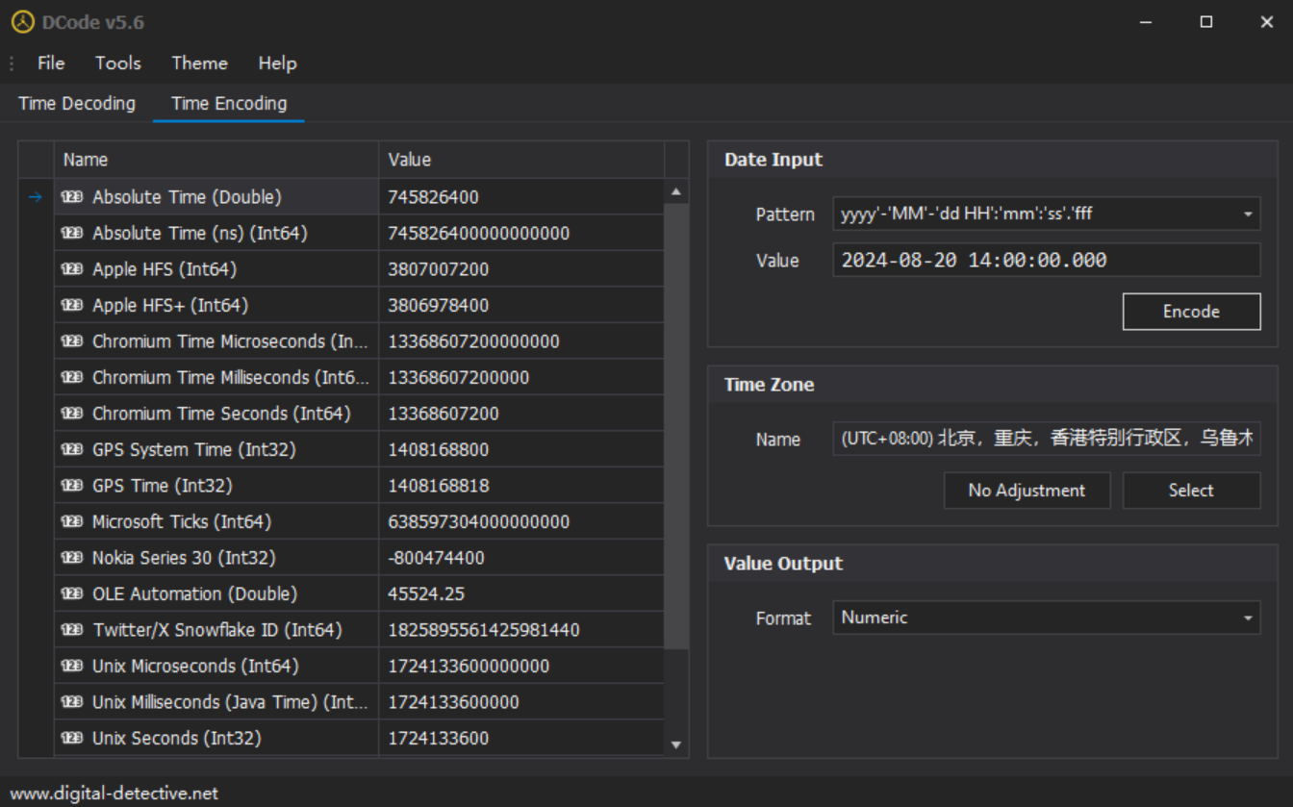Click the No Adjustment button
This screenshot has width=1293, height=807.
[x=1027, y=491]
